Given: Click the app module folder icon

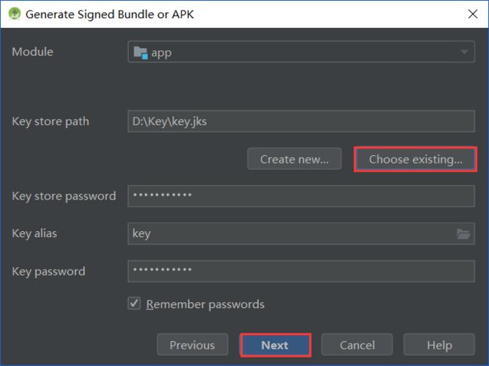Looking at the screenshot, I should [141, 53].
